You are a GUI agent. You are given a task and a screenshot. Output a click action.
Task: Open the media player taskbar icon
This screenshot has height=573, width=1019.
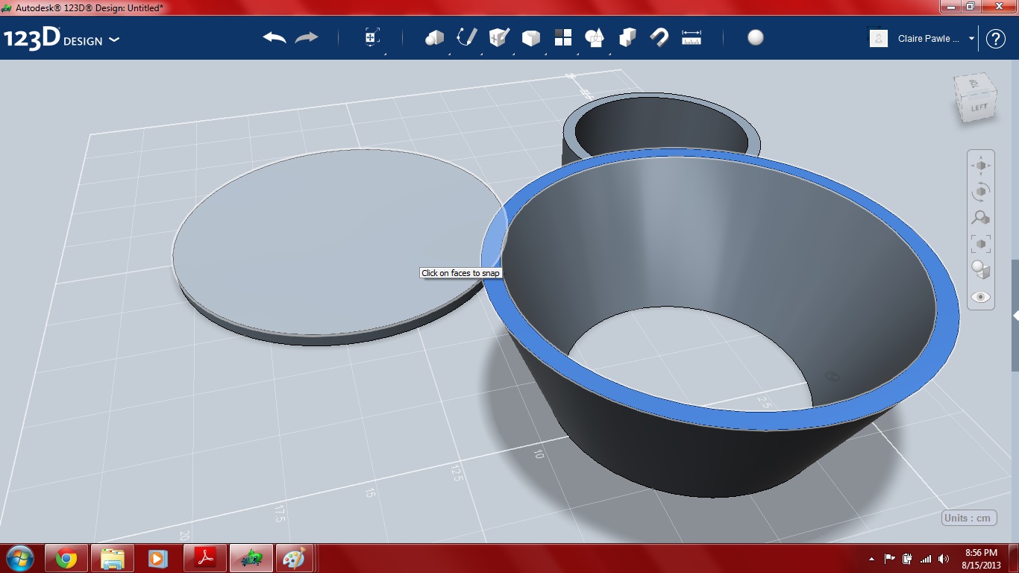pos(157,558)
